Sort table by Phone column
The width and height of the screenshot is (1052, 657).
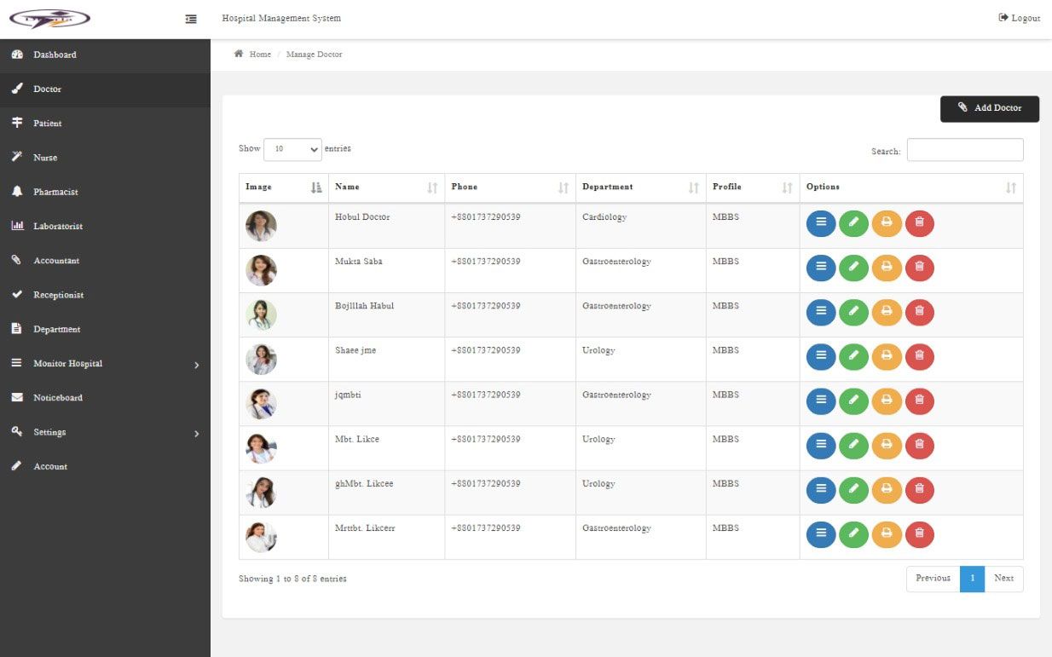click(x=510, y=187)
